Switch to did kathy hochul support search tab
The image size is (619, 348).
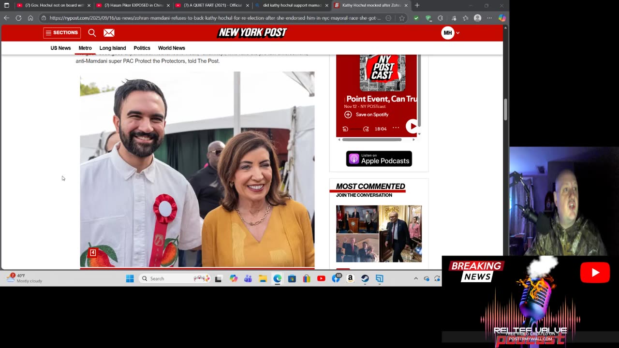291,5
